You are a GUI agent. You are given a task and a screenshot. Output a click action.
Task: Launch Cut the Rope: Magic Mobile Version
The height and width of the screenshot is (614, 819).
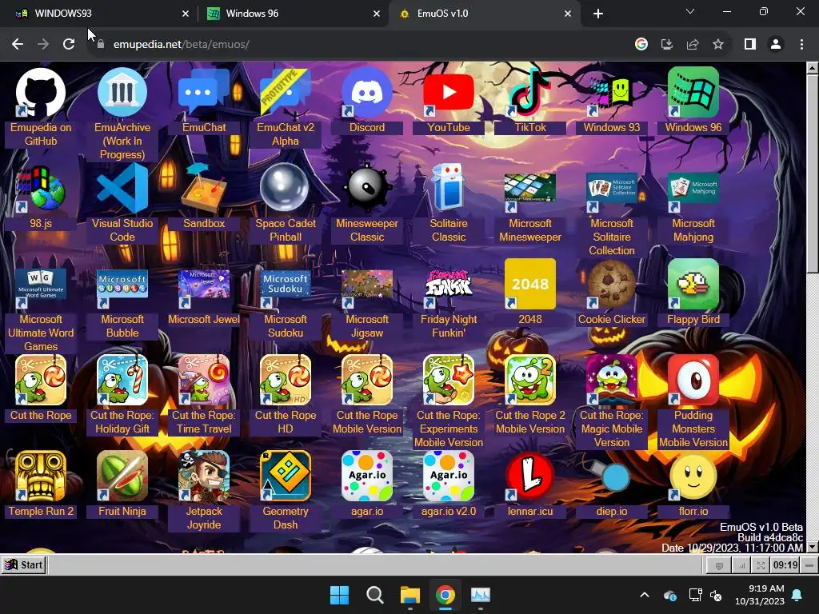(611, 381)
